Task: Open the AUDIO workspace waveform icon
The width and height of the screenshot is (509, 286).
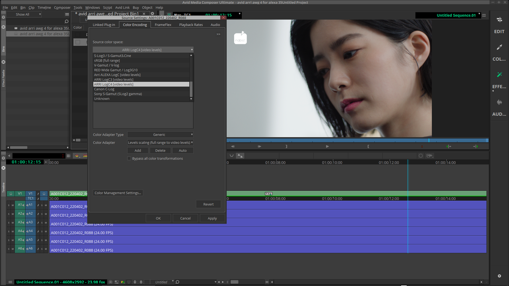Action: [x=499, y=102]
